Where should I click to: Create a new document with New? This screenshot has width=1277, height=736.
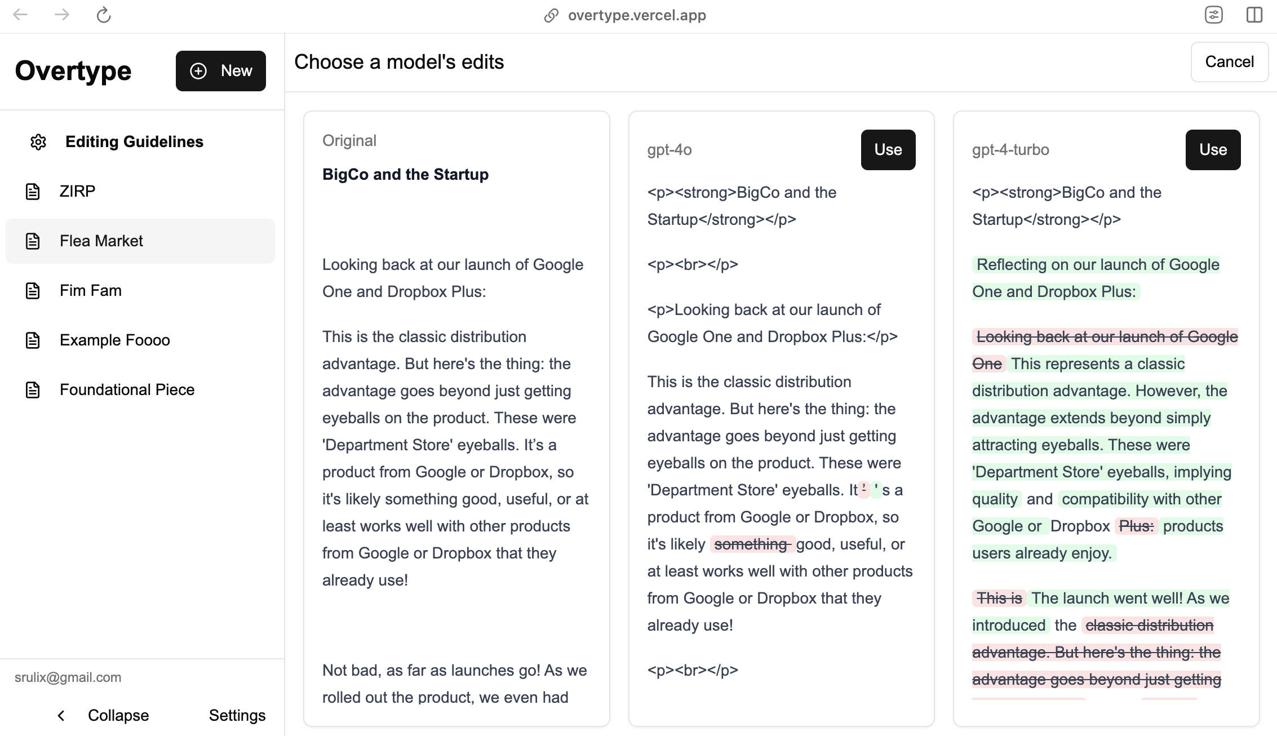coord(220,71)
